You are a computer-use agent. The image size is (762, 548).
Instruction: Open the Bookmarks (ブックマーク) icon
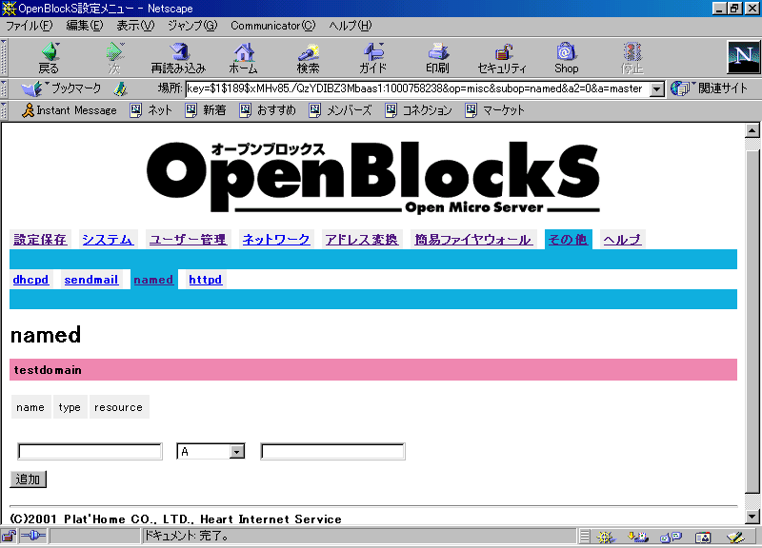[x=61, y=88]
